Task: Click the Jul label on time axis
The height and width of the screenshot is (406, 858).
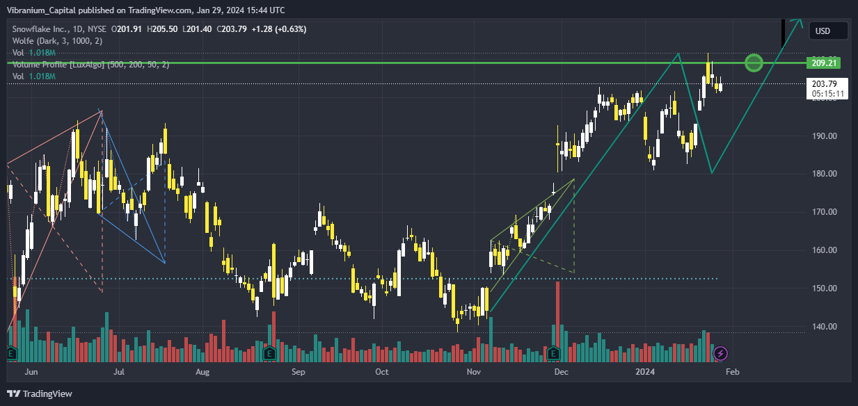Action: pyautogui.click(x=118, y=372)
